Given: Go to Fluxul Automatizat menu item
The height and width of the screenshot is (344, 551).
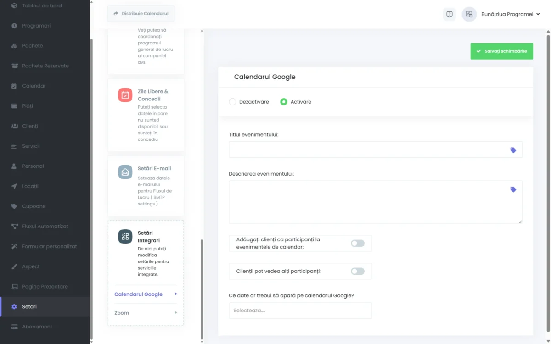Looking at the screenshot, I should (45, 226).
